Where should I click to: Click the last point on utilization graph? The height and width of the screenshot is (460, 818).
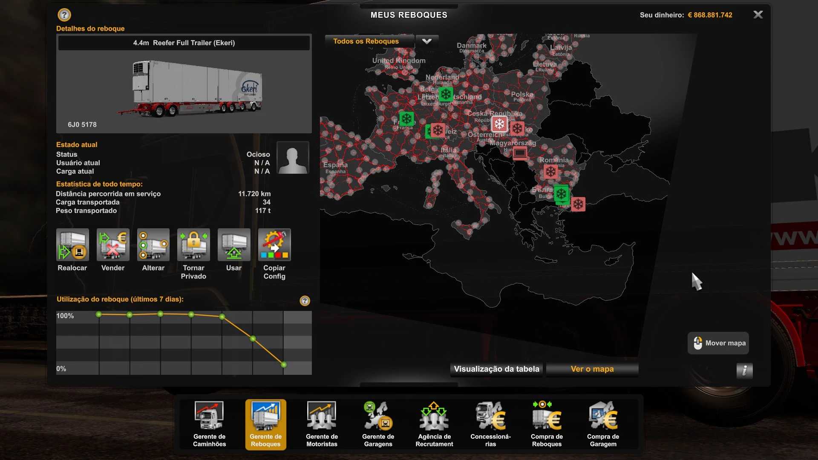284,365
